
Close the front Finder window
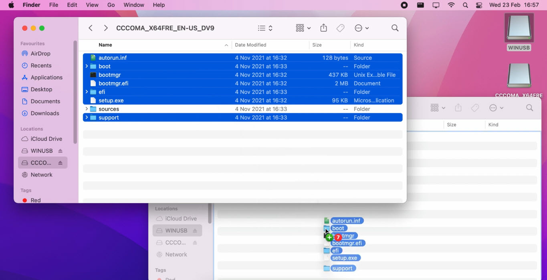[24, 28]
